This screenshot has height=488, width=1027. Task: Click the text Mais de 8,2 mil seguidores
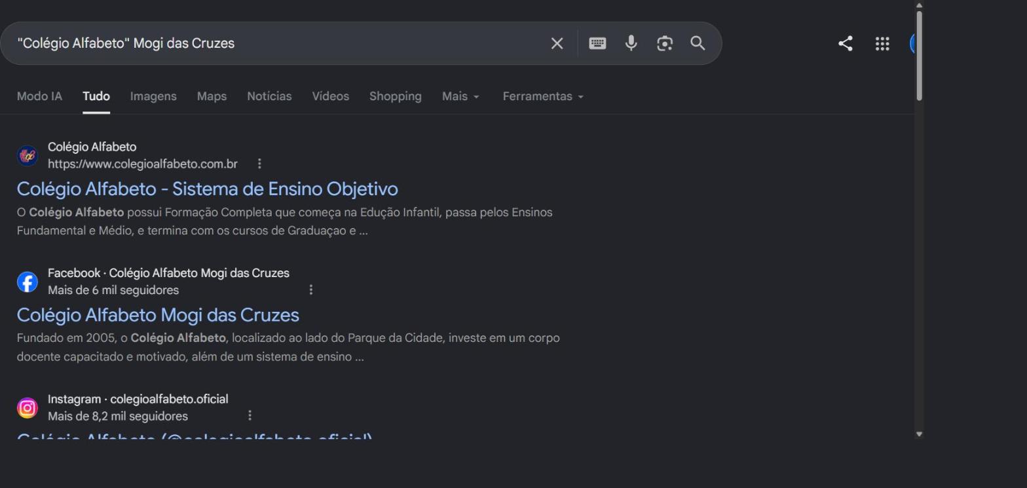118,417
